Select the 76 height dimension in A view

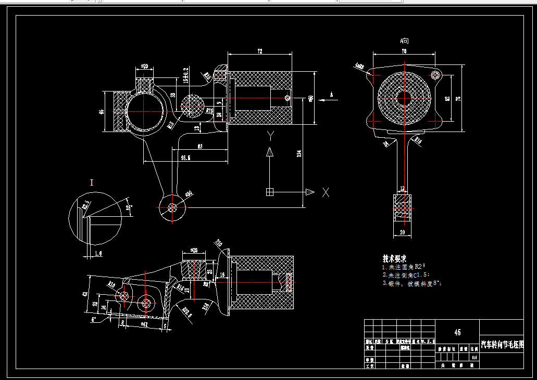coord(458,98)
